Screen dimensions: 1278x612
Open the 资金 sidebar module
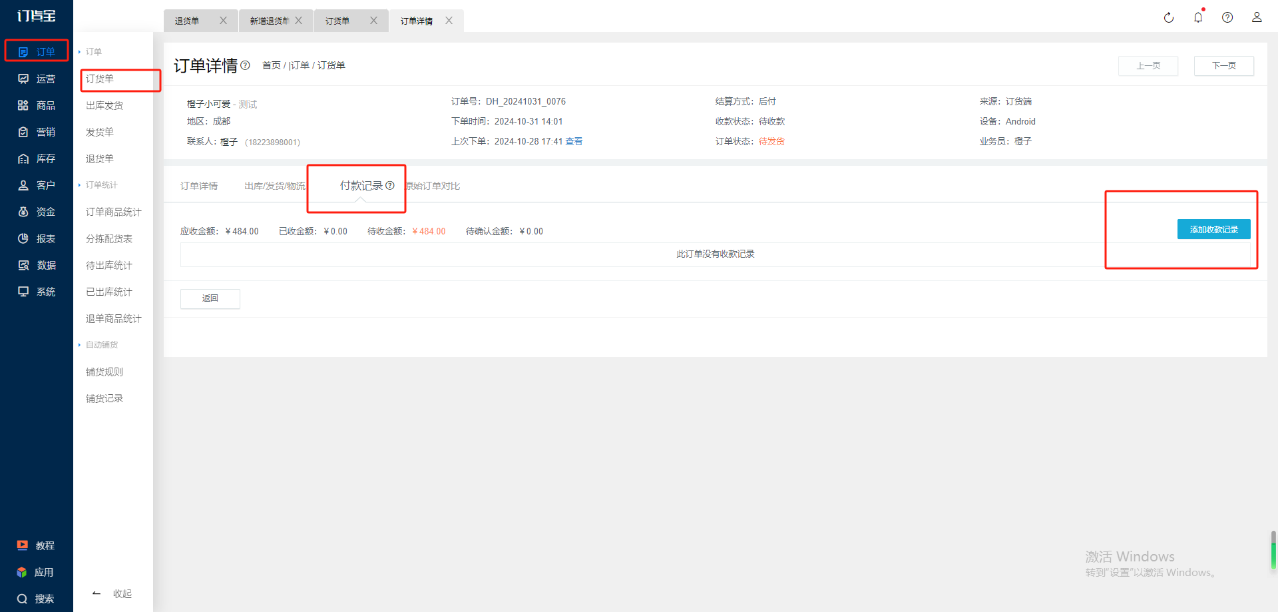point(37,212)
